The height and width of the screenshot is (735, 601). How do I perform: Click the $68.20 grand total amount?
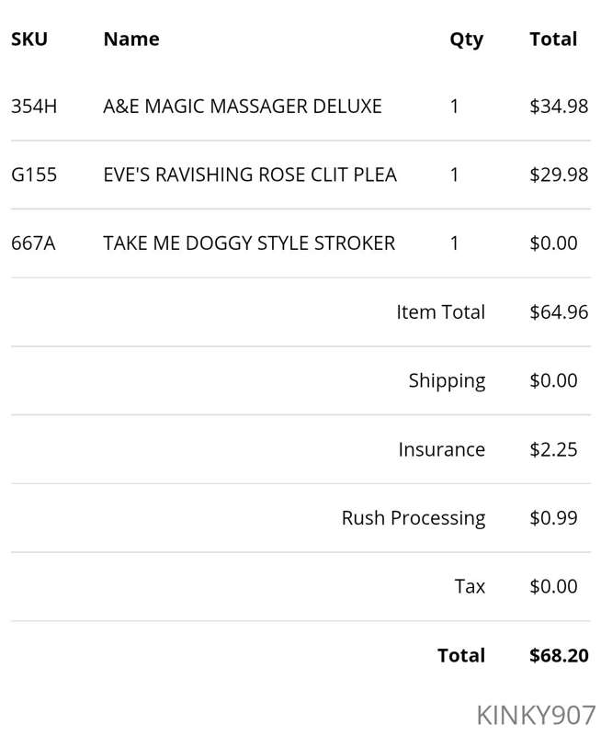559,655
